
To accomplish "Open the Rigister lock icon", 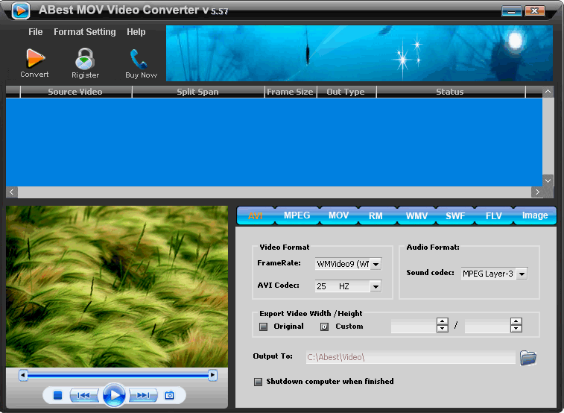I will 85,59.
